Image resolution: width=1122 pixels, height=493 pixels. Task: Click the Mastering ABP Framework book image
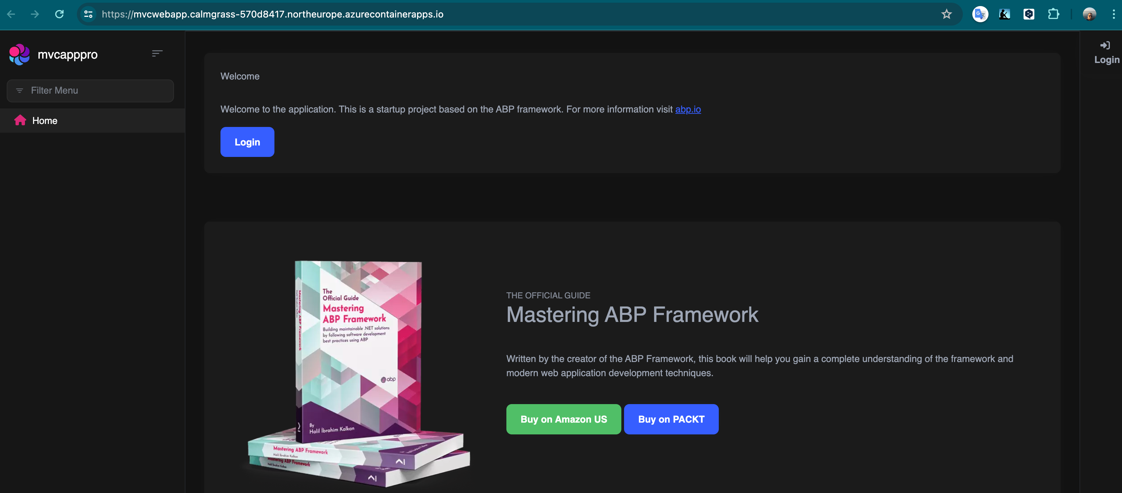click(x=358, y=370)
